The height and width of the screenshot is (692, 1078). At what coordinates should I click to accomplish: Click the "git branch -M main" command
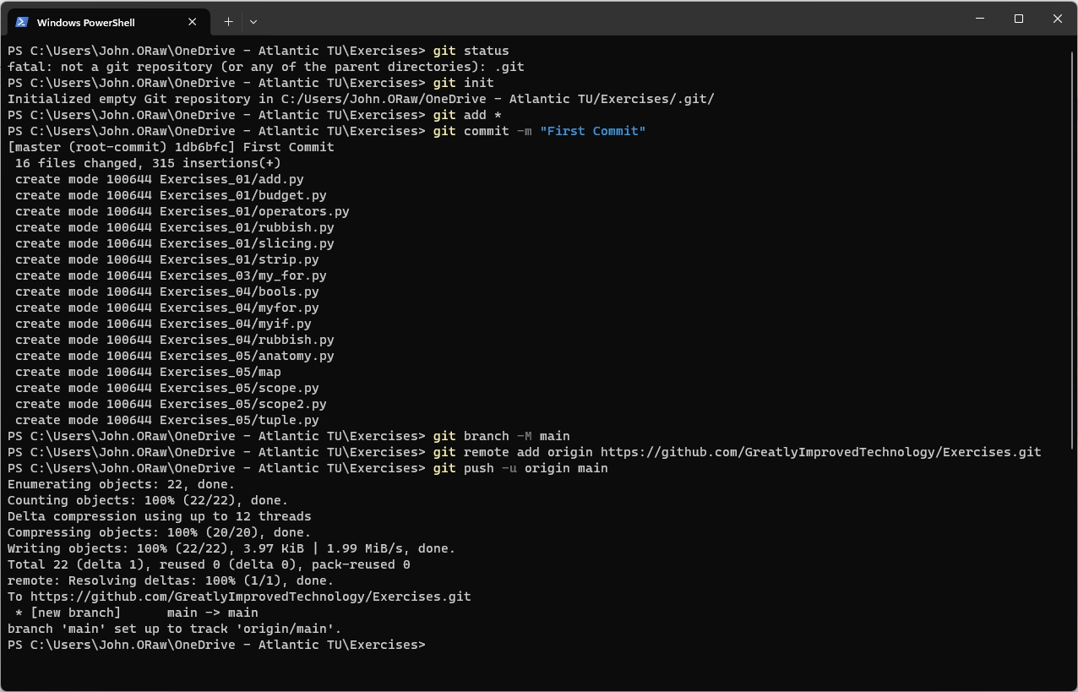click(x=501, y=436)
